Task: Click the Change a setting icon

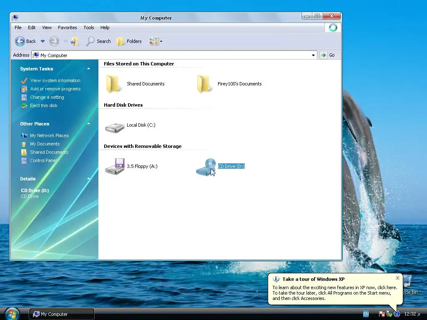Action: [24, 97]
